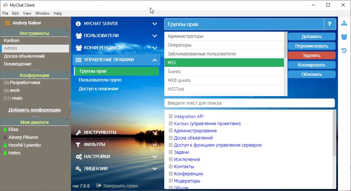
Task: Expand the Integration API tree node
Action: click(x=170, y=116)
